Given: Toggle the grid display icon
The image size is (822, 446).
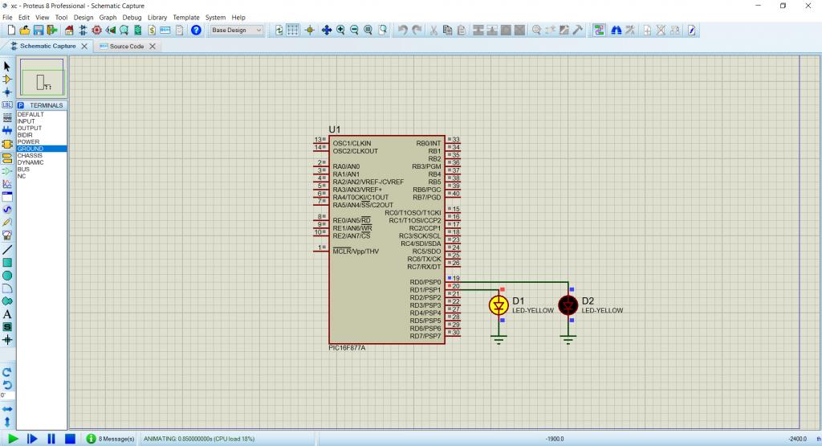Looking at the screenshot, I should (x=292, y=31).
